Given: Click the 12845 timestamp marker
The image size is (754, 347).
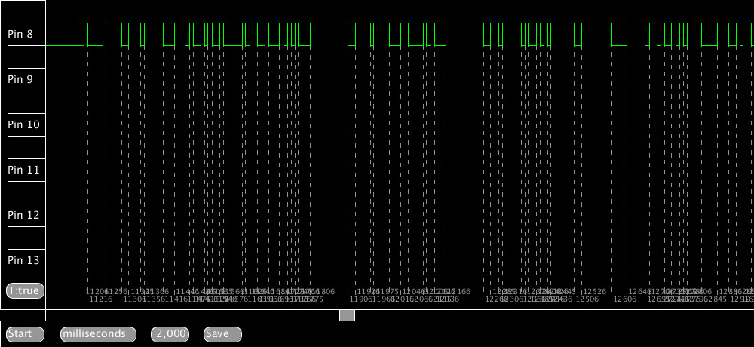Looking at the screenshot, I should click(716, 299).
